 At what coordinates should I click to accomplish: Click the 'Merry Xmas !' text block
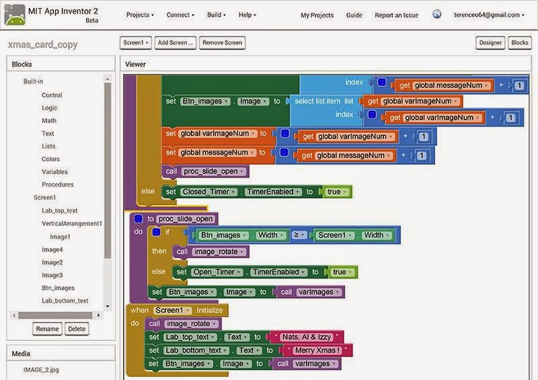tap(317, 350)
